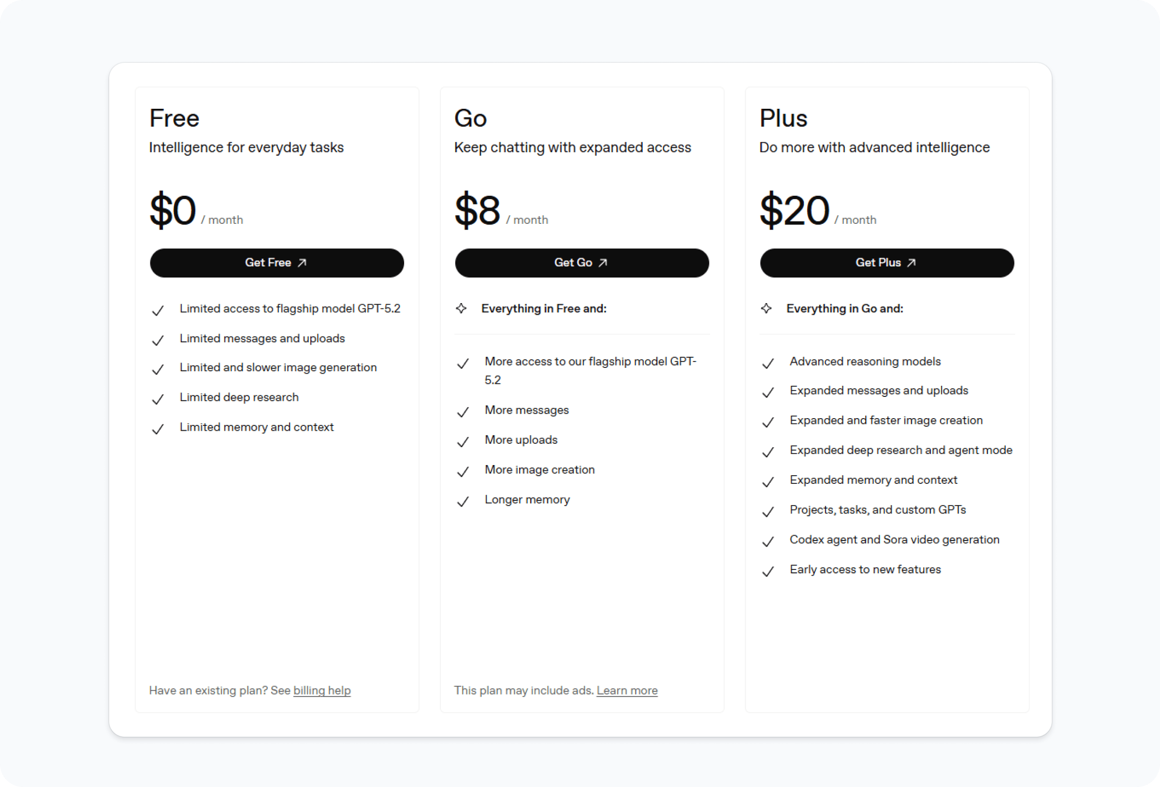
Task: Click the arrow icon inside Get Free button
Action: click(303, 262)
